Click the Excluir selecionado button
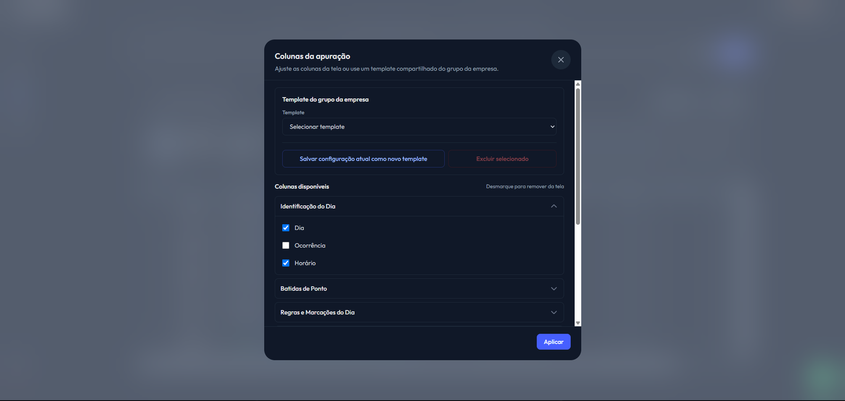 pos(502,159)
